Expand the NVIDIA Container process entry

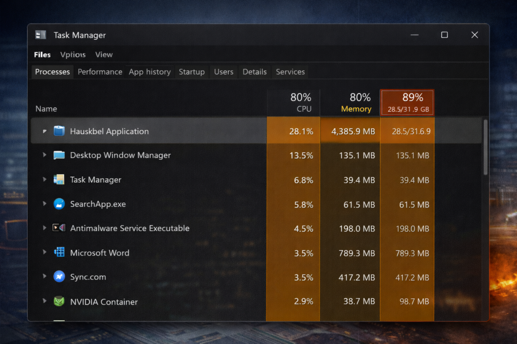(44, 302)
